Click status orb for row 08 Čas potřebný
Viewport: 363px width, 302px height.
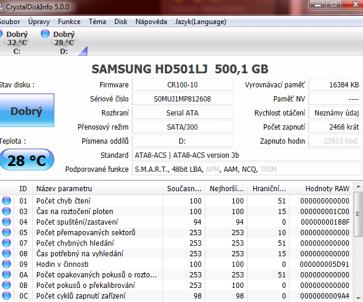click(x=6, y=253)
